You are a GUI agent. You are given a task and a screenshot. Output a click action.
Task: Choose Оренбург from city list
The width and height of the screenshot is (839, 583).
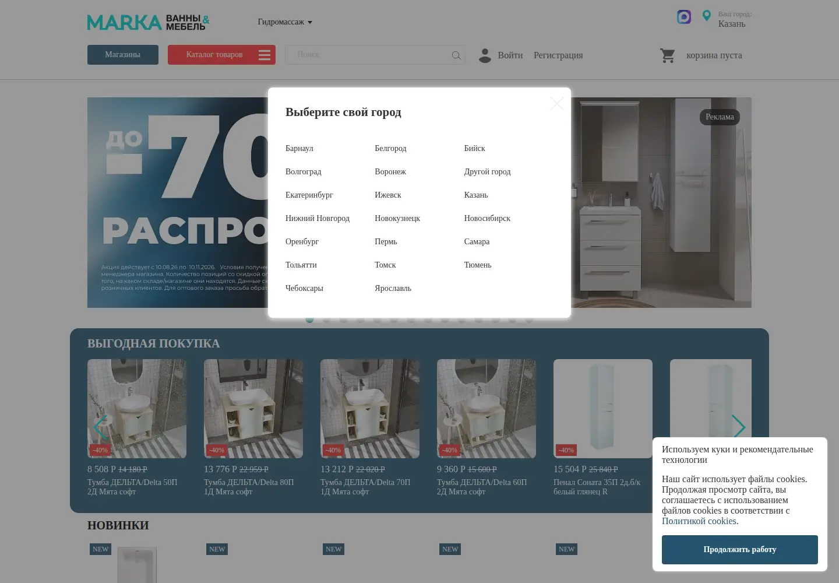[302, 242]
